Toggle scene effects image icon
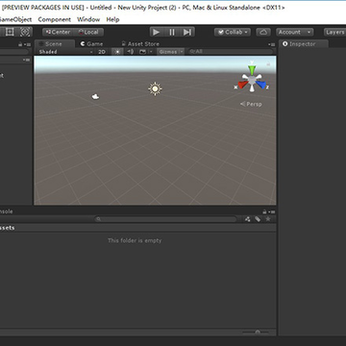 142,52
